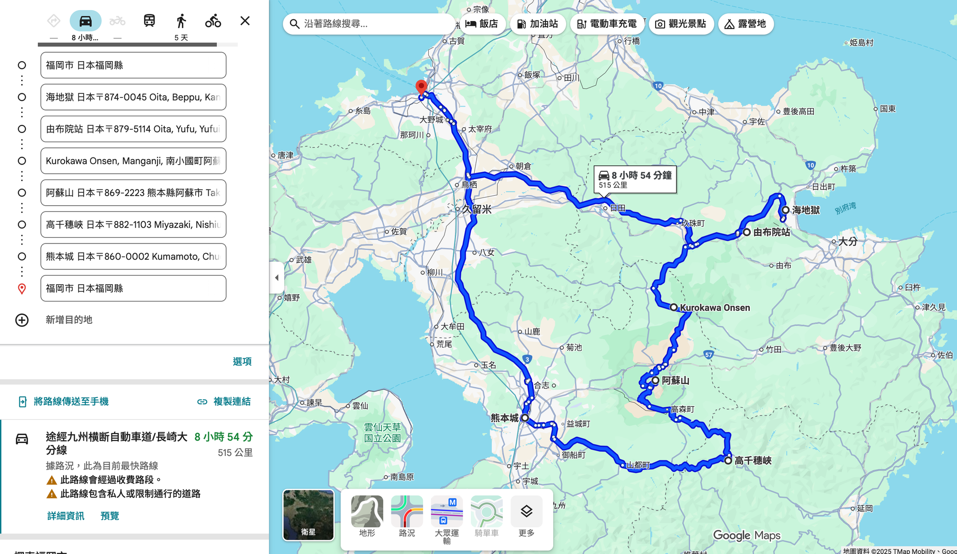Viewport: 957px width, 554px height.
Task: Open the 飯店 hotel search filter
Action: pos(483,23)
